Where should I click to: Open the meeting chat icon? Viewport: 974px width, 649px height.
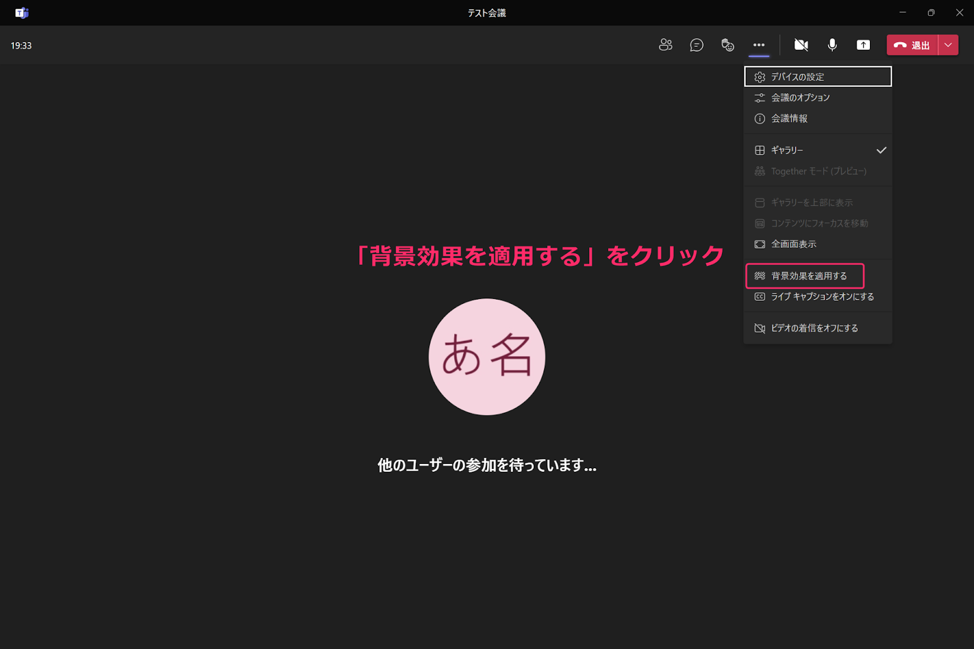coord(696,45)
